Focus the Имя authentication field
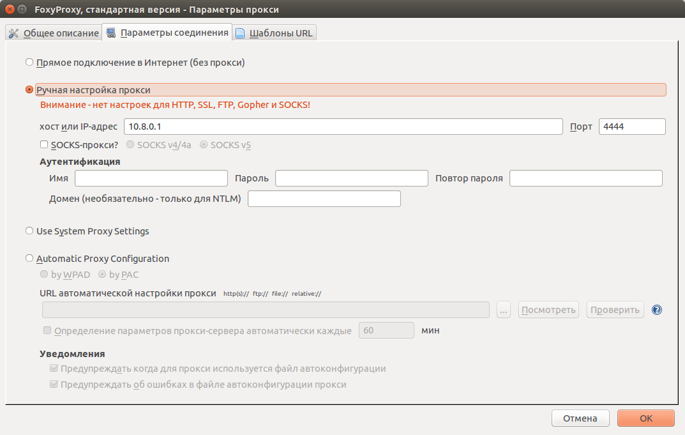685x435 pixels. (x=151, y=178)
